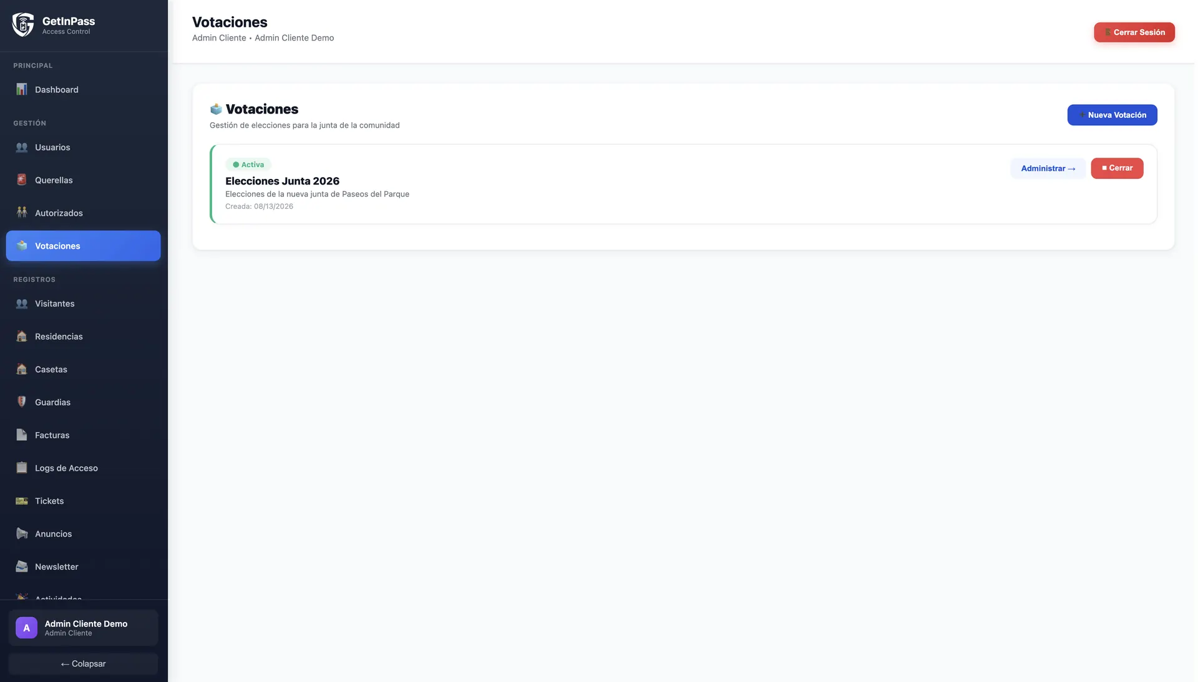
Task: Click Cerrar Sesión button
Action: pyautogui.click(x=1134, y=32)
